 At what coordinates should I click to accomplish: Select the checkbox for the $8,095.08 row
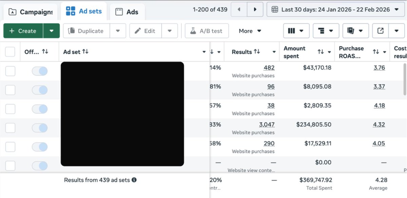(x=10, y=90)
